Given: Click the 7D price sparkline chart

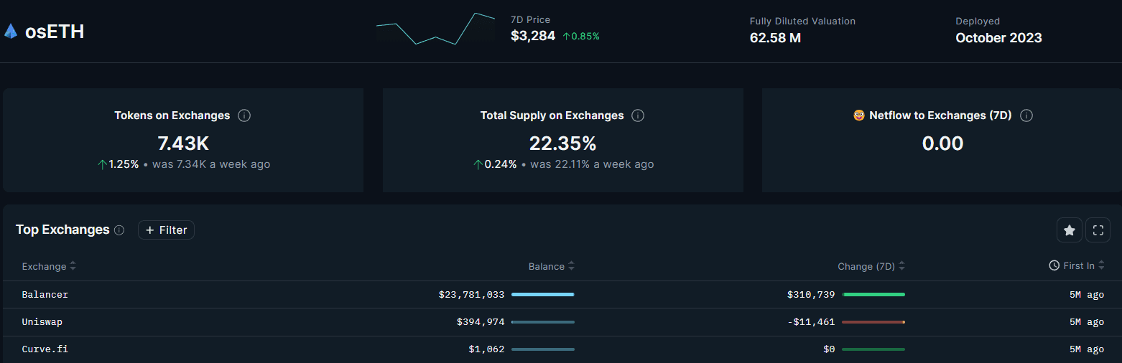Looking at the screenshot, I should click(435, 29).
